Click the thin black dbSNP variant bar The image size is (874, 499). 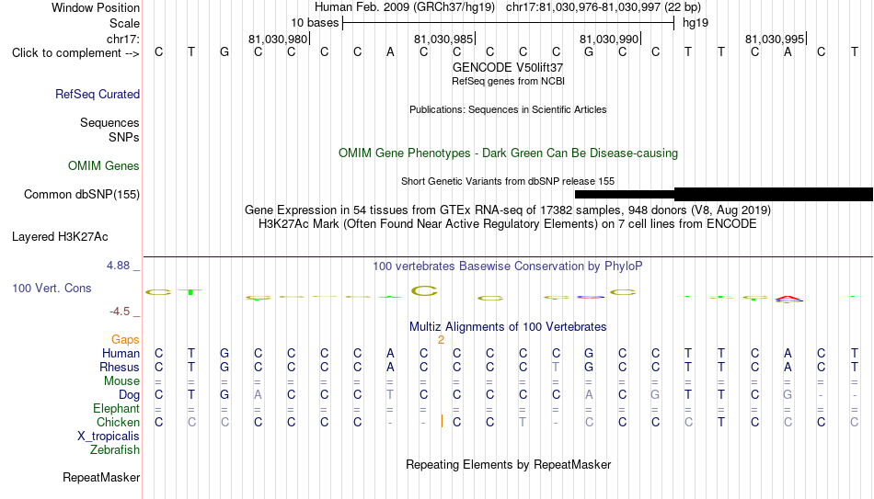625,195
